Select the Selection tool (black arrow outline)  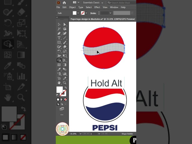[x=59, y=24]
